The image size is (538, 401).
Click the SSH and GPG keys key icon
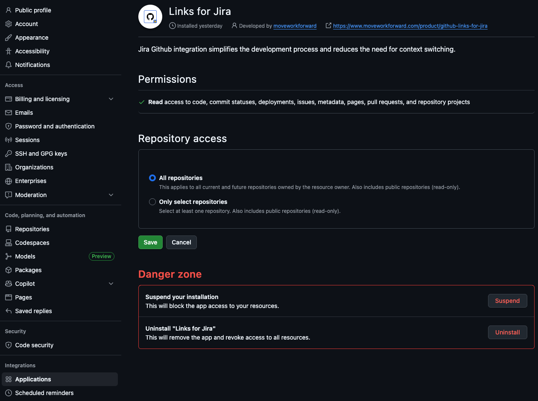(x=8, y=154)
